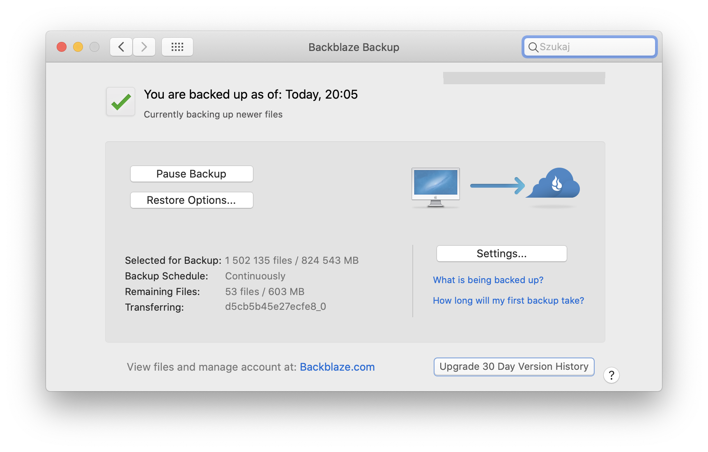Click the Backblaze Backup window title

[354, 47]
